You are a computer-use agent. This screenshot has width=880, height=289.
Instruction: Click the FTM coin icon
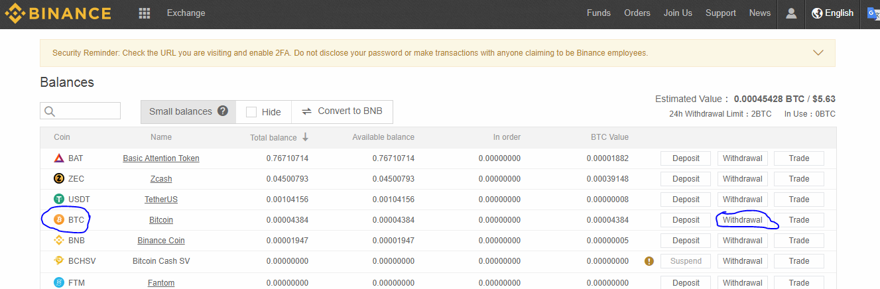click(58, 282)
